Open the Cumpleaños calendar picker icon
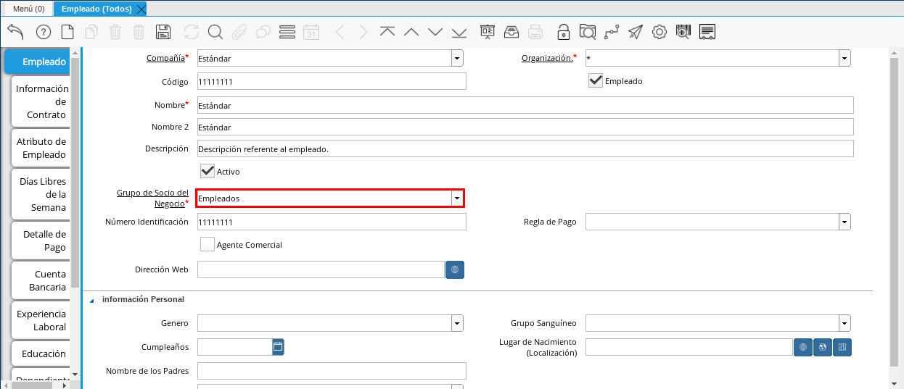 click(x=278, y=347)
